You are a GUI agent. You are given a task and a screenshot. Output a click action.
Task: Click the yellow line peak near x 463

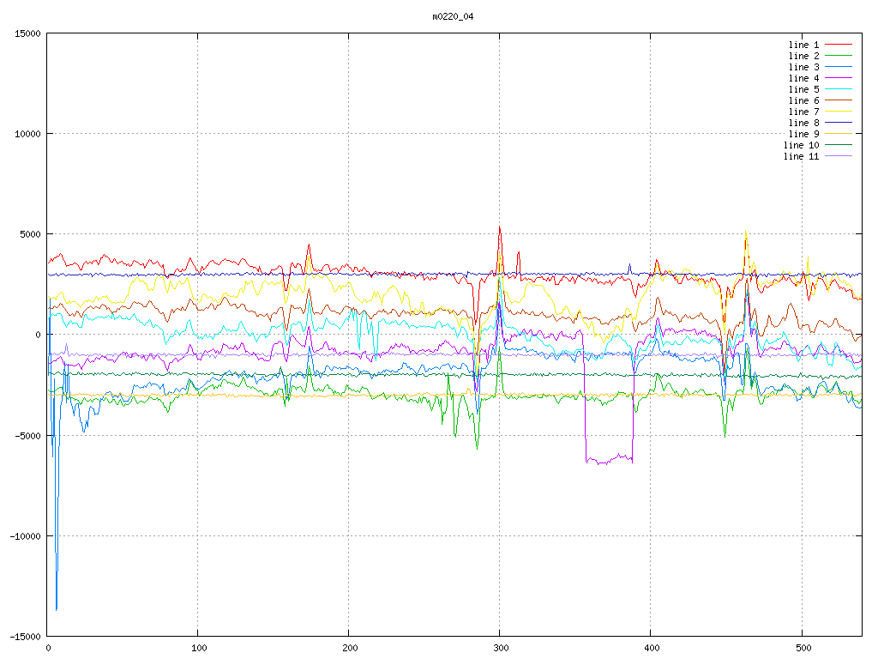pos(745,232)
